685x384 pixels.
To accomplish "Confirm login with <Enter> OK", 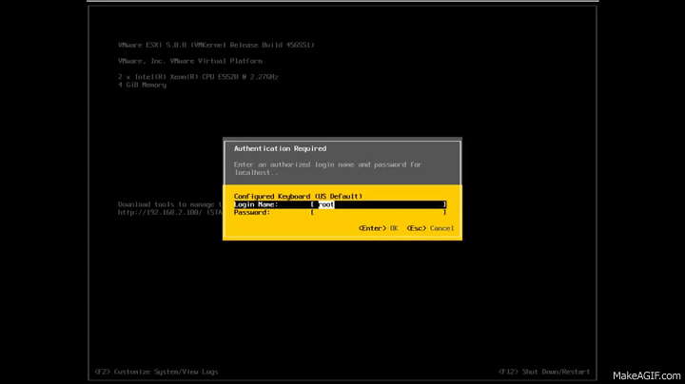I will pos(379,228).
